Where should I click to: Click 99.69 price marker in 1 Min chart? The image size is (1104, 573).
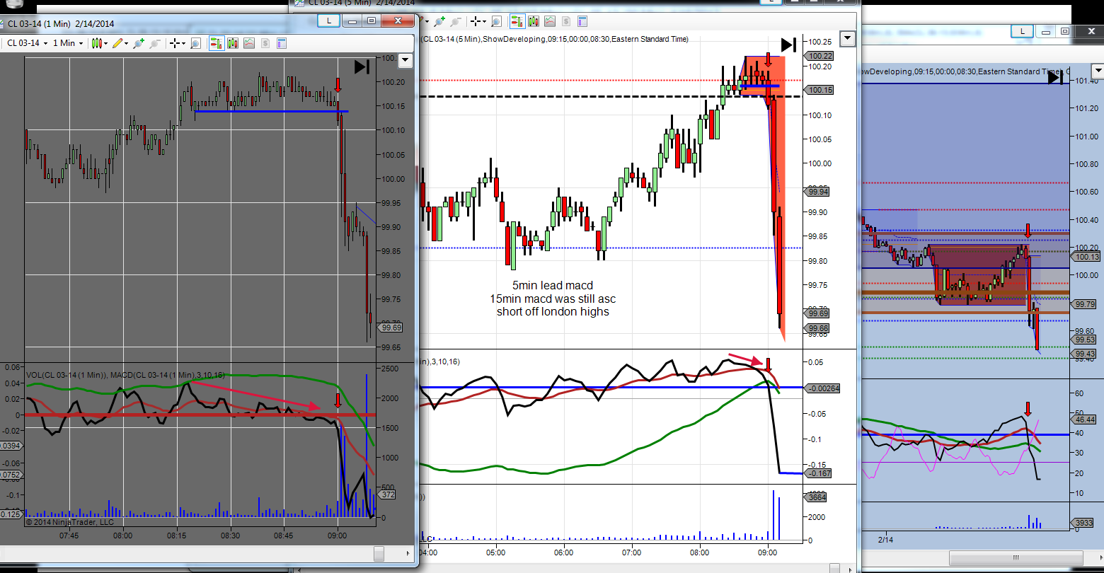[391, 328]
